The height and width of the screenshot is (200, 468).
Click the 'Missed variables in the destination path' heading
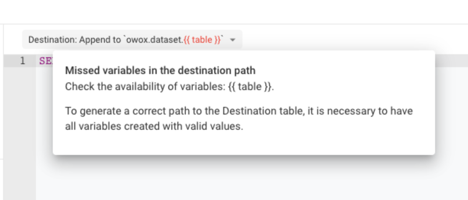pyautogui.click(x=160, y=70)
